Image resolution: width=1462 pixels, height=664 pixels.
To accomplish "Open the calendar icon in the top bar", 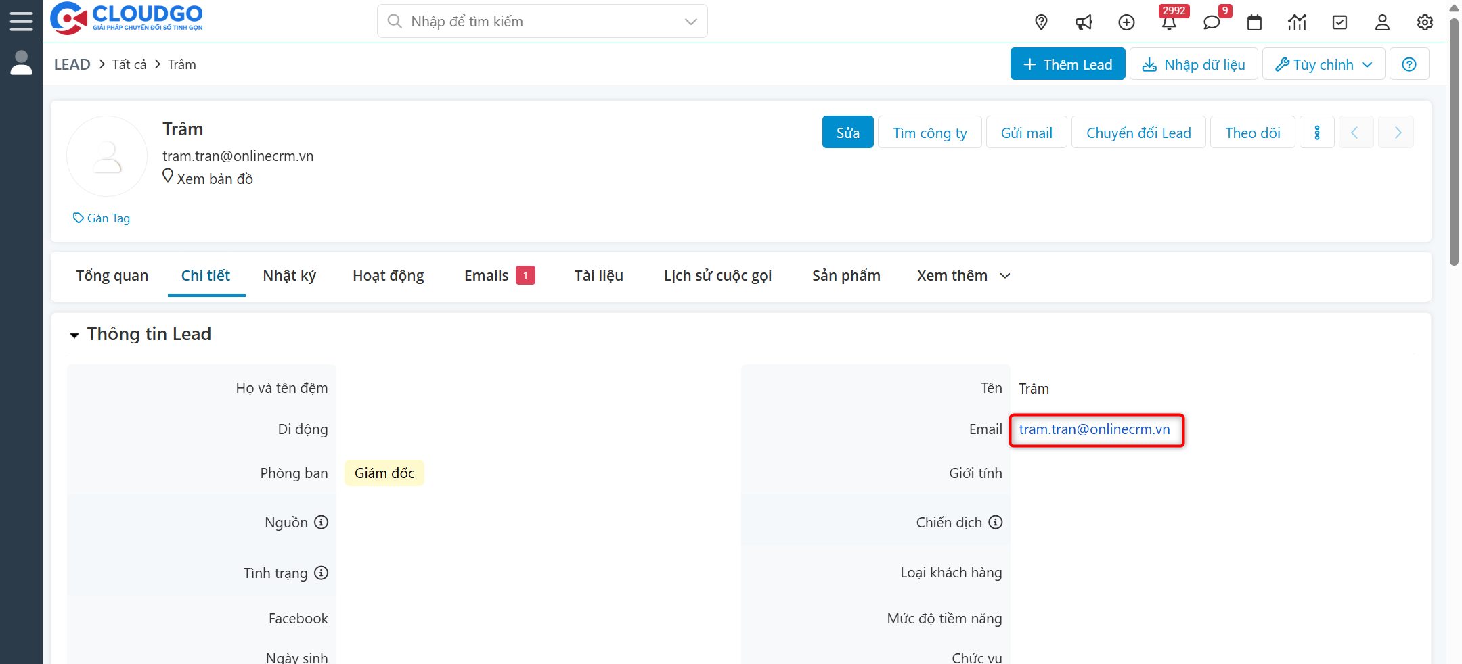I will [x=1254, y=22].
